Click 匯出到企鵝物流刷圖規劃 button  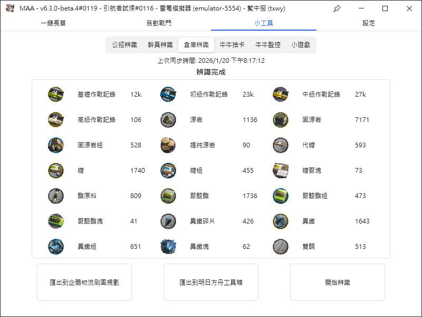[84, 282]
